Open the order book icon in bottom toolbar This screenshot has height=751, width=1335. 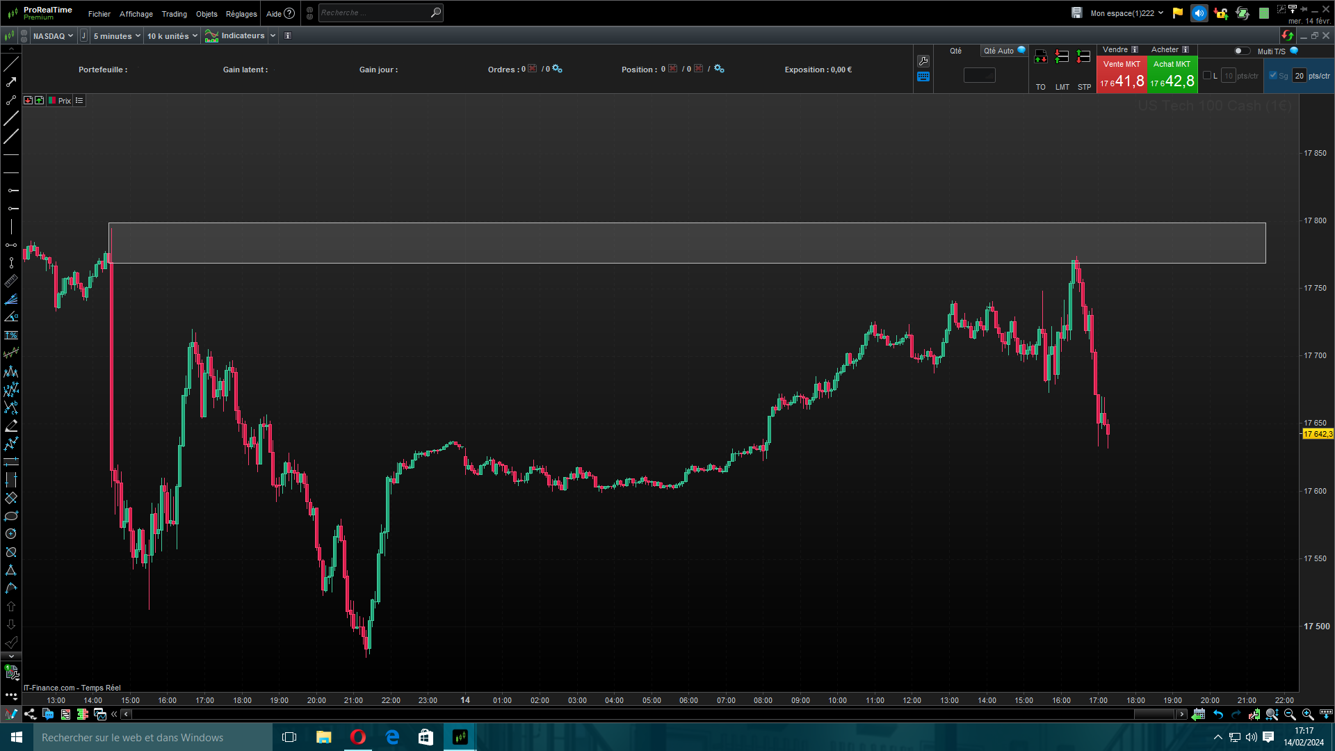point(83,714)
